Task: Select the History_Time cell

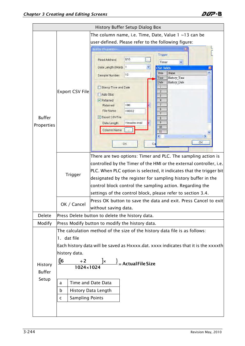Action: [187, 78]
